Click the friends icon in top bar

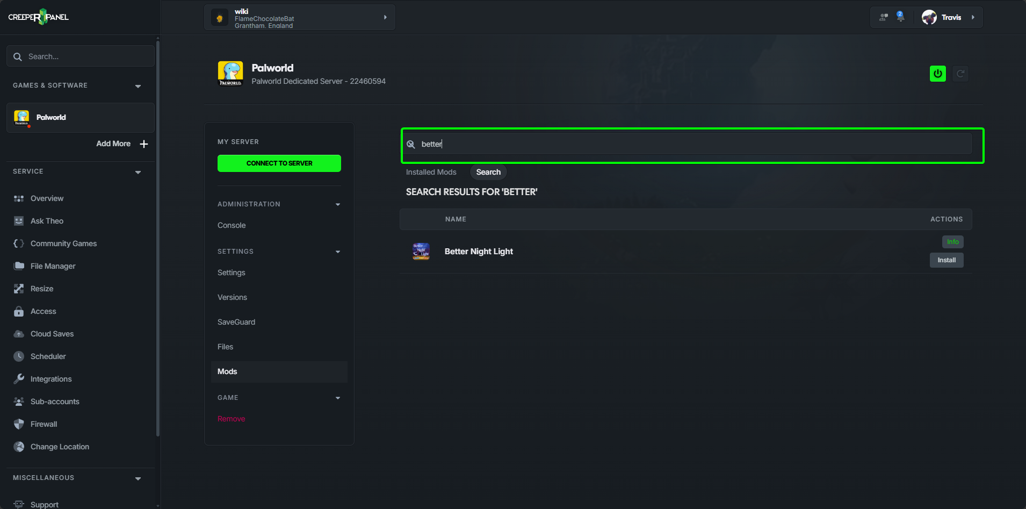click(884, 17)
